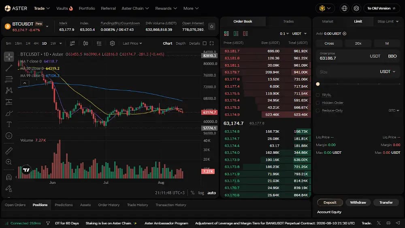Show asks-only order book view

tap(245, 33)
